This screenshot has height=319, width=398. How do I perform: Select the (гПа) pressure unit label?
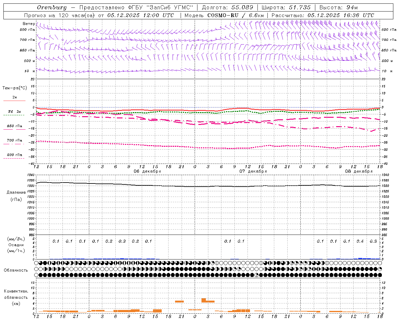tap(16, 200)
